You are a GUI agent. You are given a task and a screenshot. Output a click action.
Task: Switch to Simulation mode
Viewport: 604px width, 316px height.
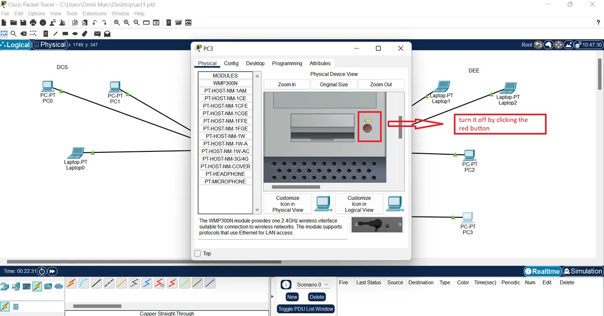583,271
